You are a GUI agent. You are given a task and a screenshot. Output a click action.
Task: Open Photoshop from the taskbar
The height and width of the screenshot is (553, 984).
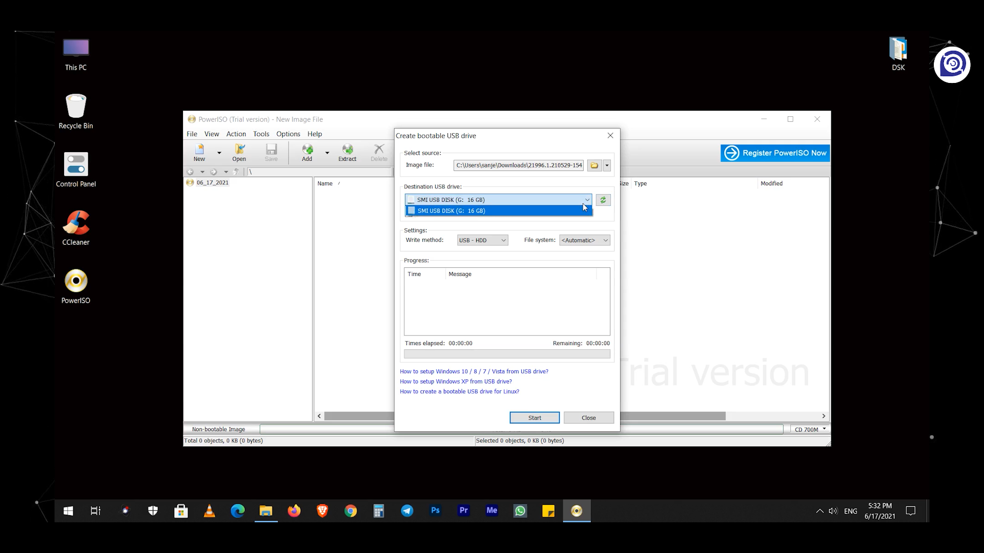pos(435,511)
